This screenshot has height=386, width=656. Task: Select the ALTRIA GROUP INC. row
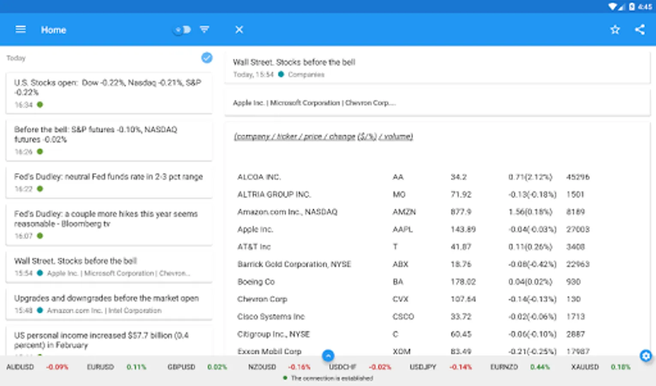point(413,194)
